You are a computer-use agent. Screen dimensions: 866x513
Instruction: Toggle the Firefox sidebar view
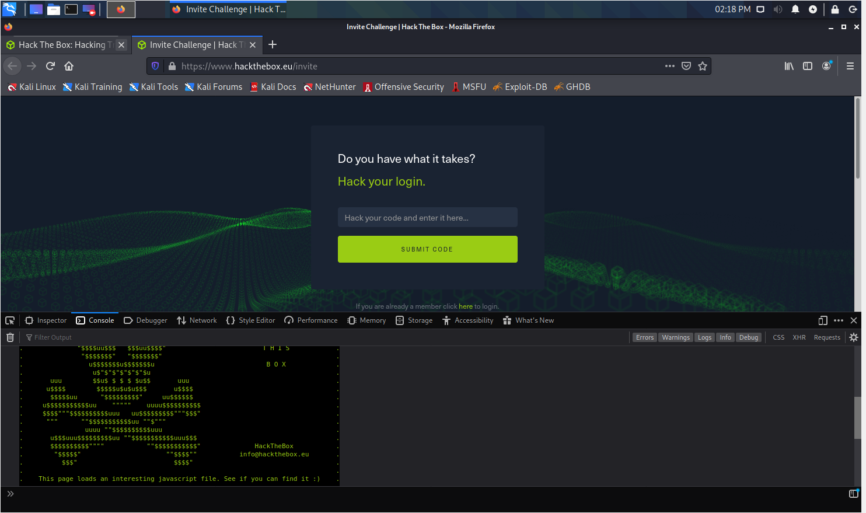click(808, 66)
